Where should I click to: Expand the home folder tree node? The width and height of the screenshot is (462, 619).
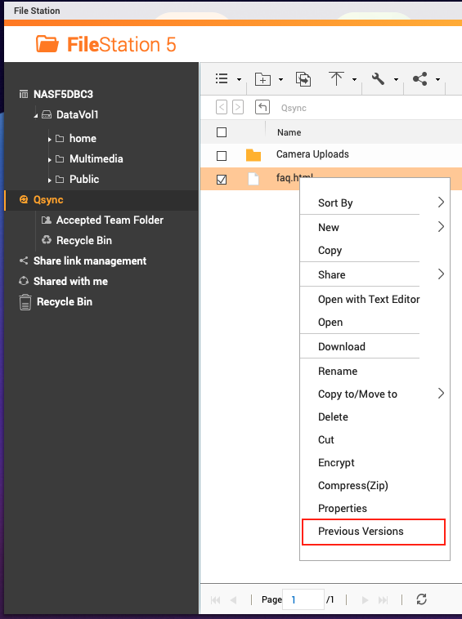point(49,139)
